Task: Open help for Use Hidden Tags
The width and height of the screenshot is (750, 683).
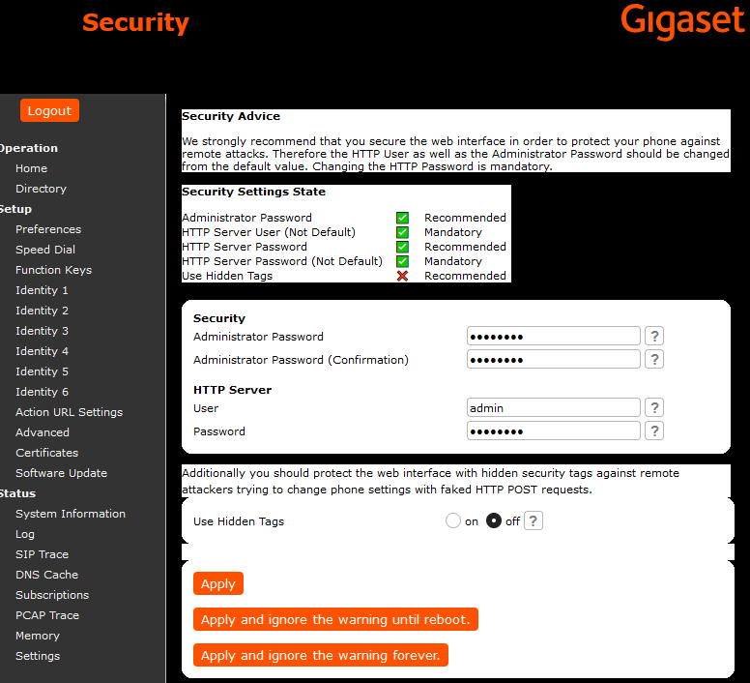Action: point(534,520)
